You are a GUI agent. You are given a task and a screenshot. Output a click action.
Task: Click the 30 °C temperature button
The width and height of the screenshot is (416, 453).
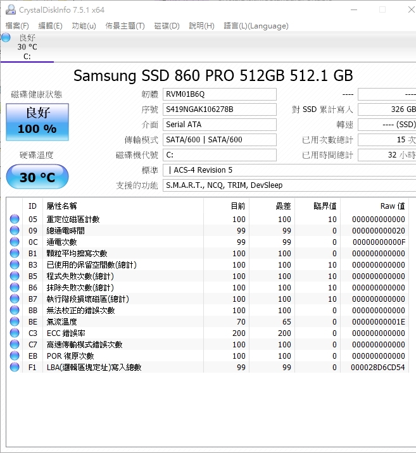pos(37,177)
